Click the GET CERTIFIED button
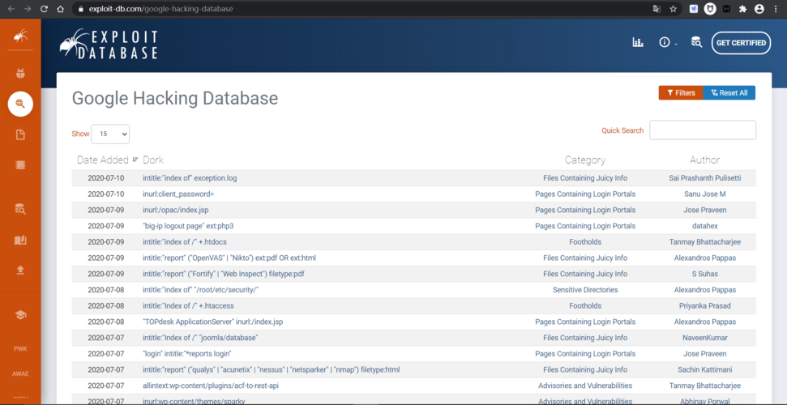Image resolution: width=787 pixels, height=405 pixels. pyautogui.click(x=741, y=43)
